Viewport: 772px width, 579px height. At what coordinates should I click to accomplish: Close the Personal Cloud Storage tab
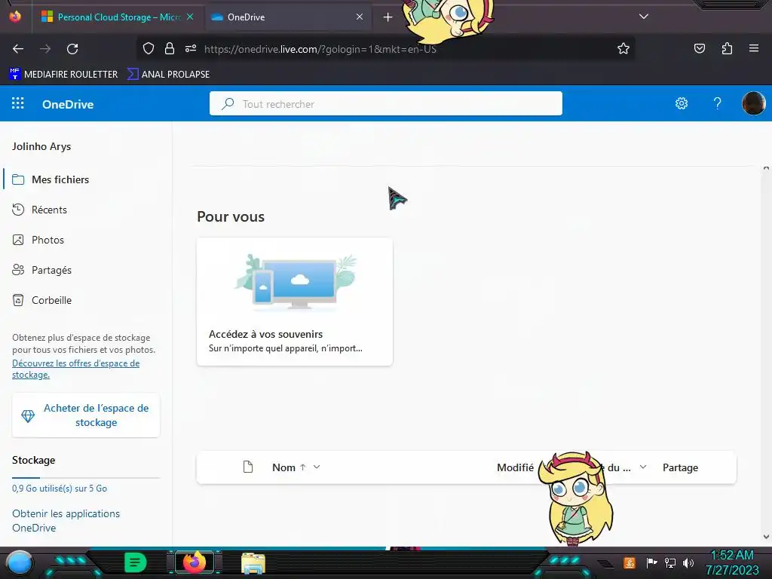pyautogui.click(x=190, y=17)
